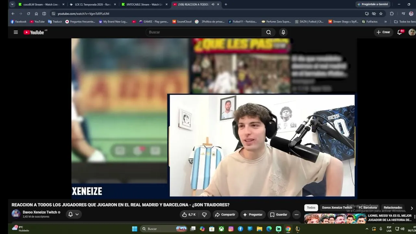
Task: Select FC Barcelona filter chip
Action: coord(368,208)
